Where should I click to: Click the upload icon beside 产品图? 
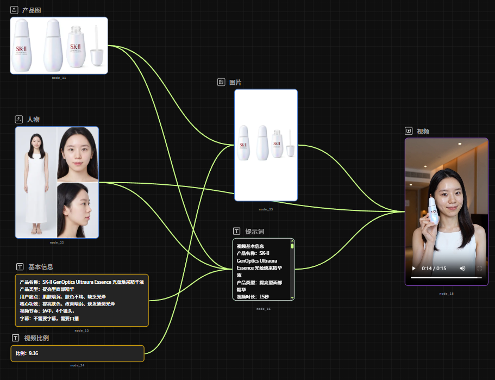point(14,10)
